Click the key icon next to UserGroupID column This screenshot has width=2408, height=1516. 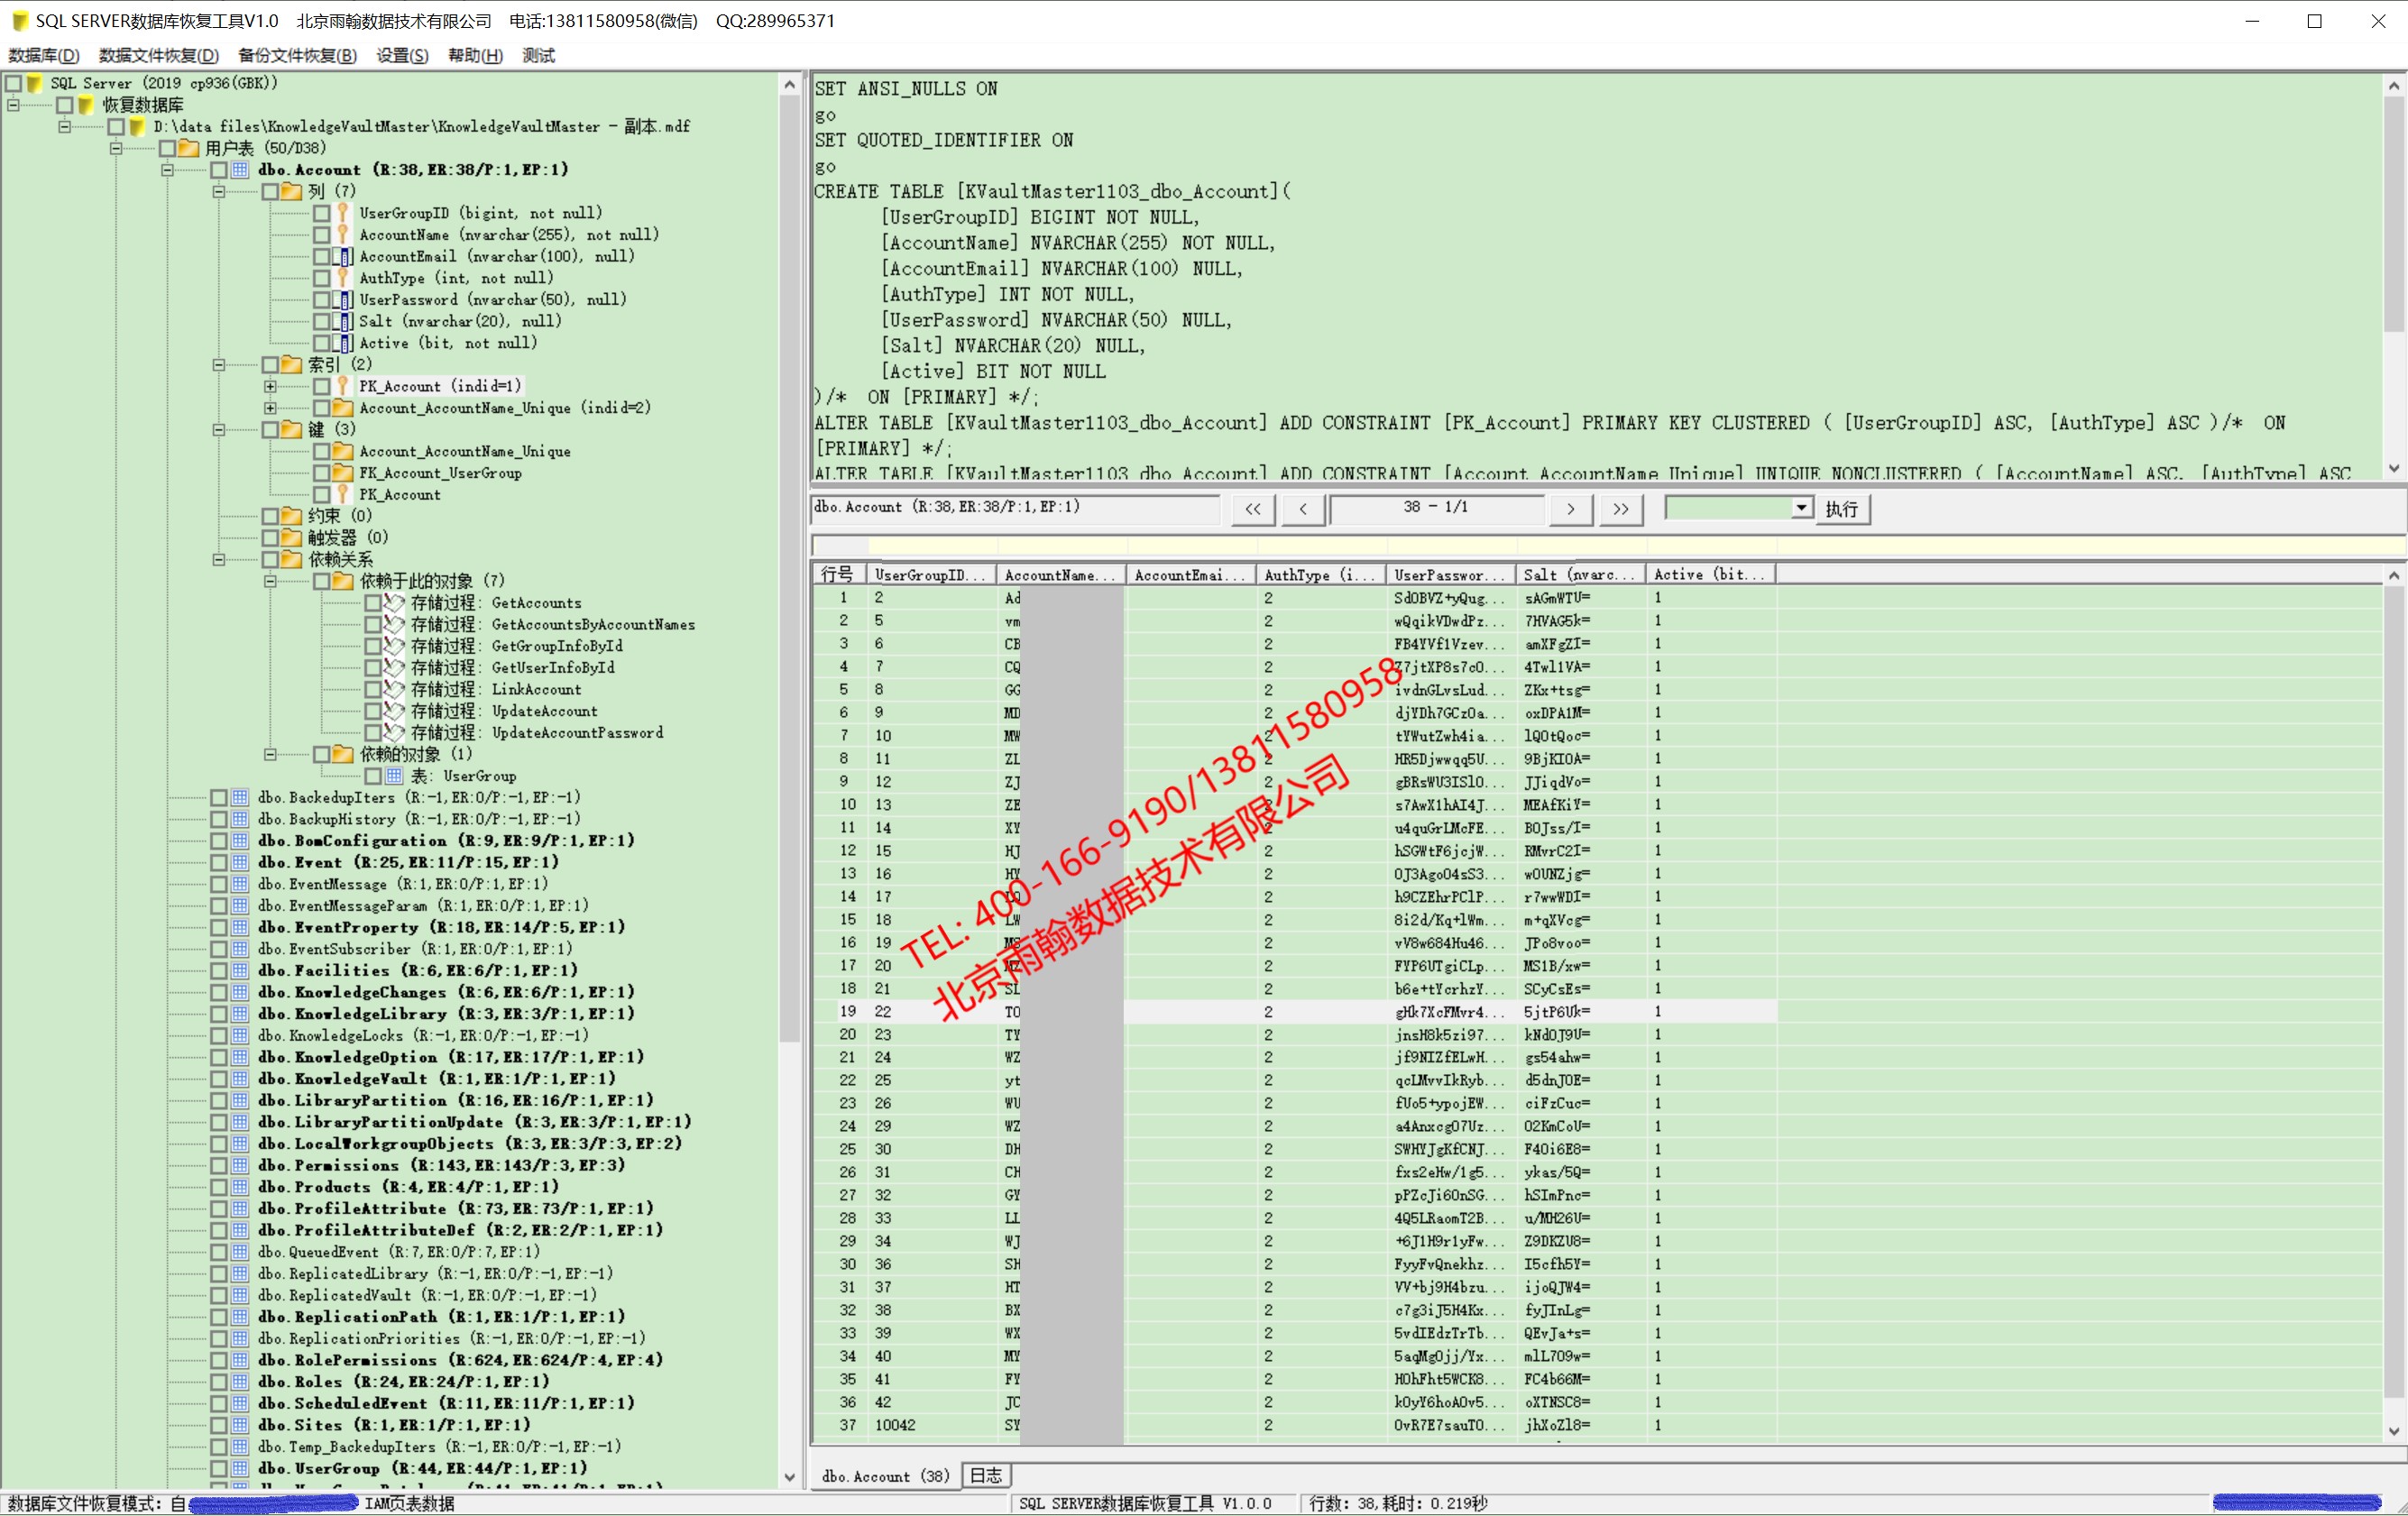point(343,213)
